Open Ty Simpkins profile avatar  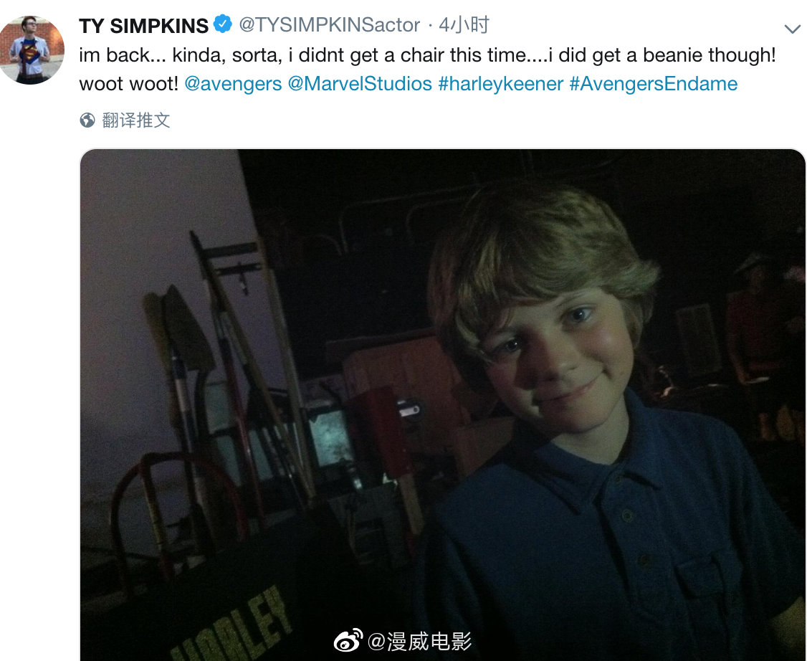(31, 50)
